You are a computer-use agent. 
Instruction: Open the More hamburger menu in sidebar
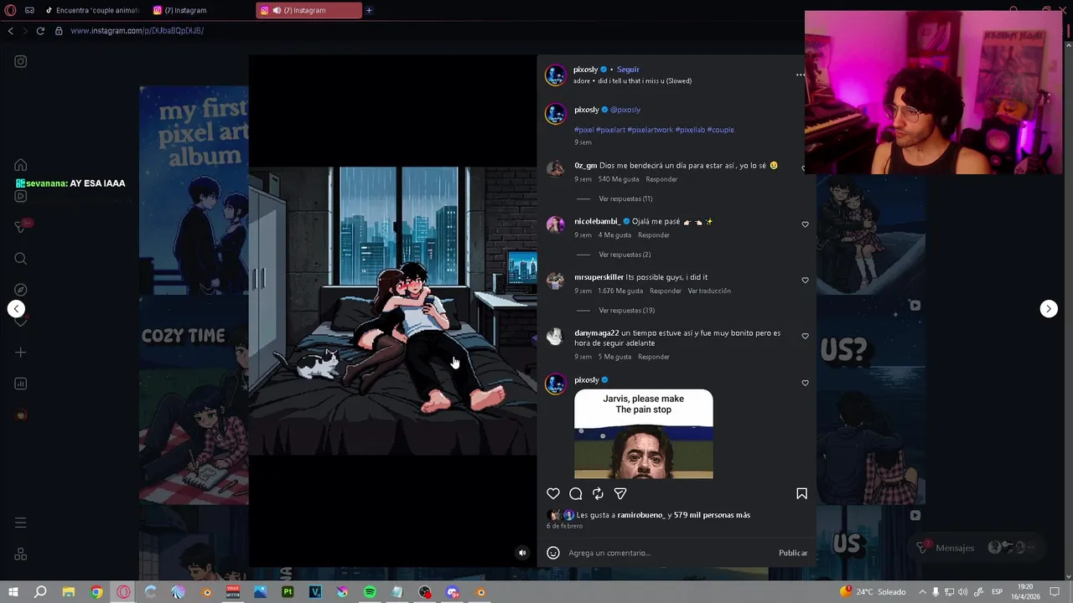point(21,523)
